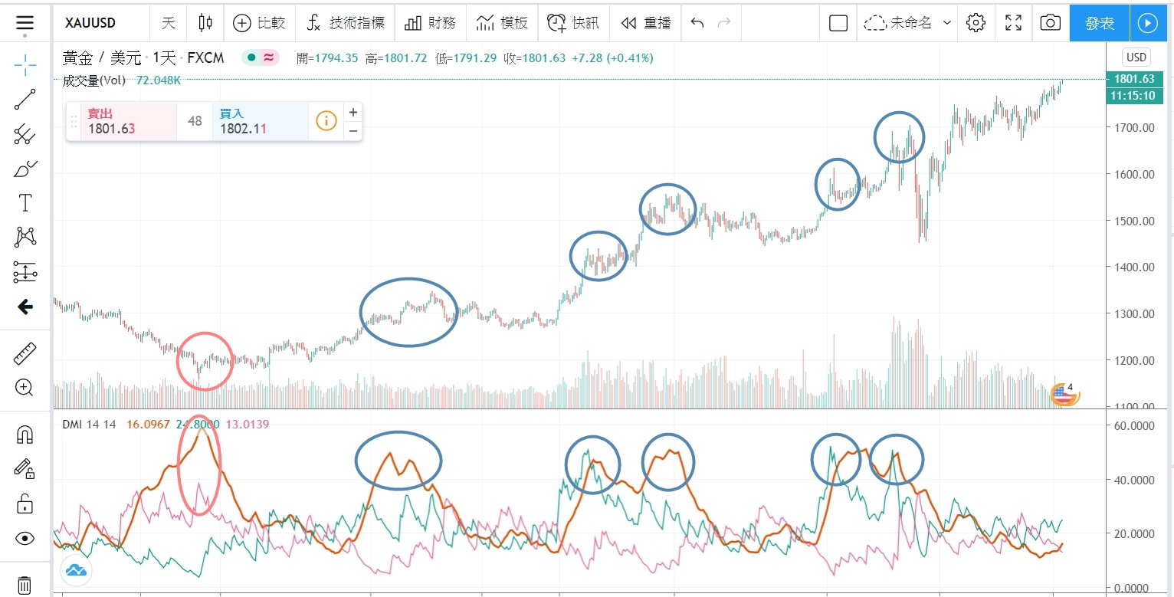Open the 比較 compare symbol tool
Viewport: 1174px width, 597px height.
258,23
